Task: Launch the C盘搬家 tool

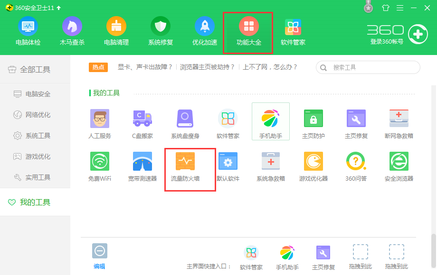Action: point(142,124)
